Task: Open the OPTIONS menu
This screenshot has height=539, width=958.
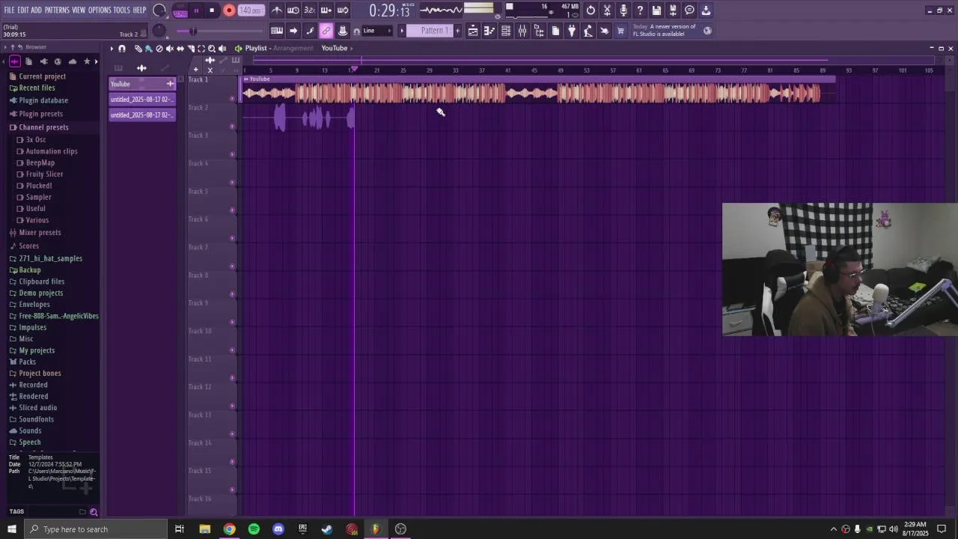Action: (100, 10)
